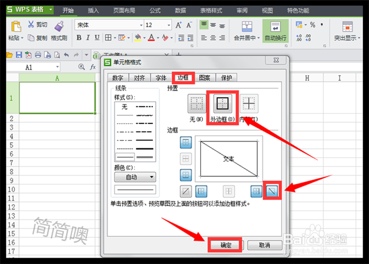Image resolution: width=369 pixels, height=264 pixels.
Task: Open the 颜色 自动 color dropdown
Action: click(x=135, y=177)
